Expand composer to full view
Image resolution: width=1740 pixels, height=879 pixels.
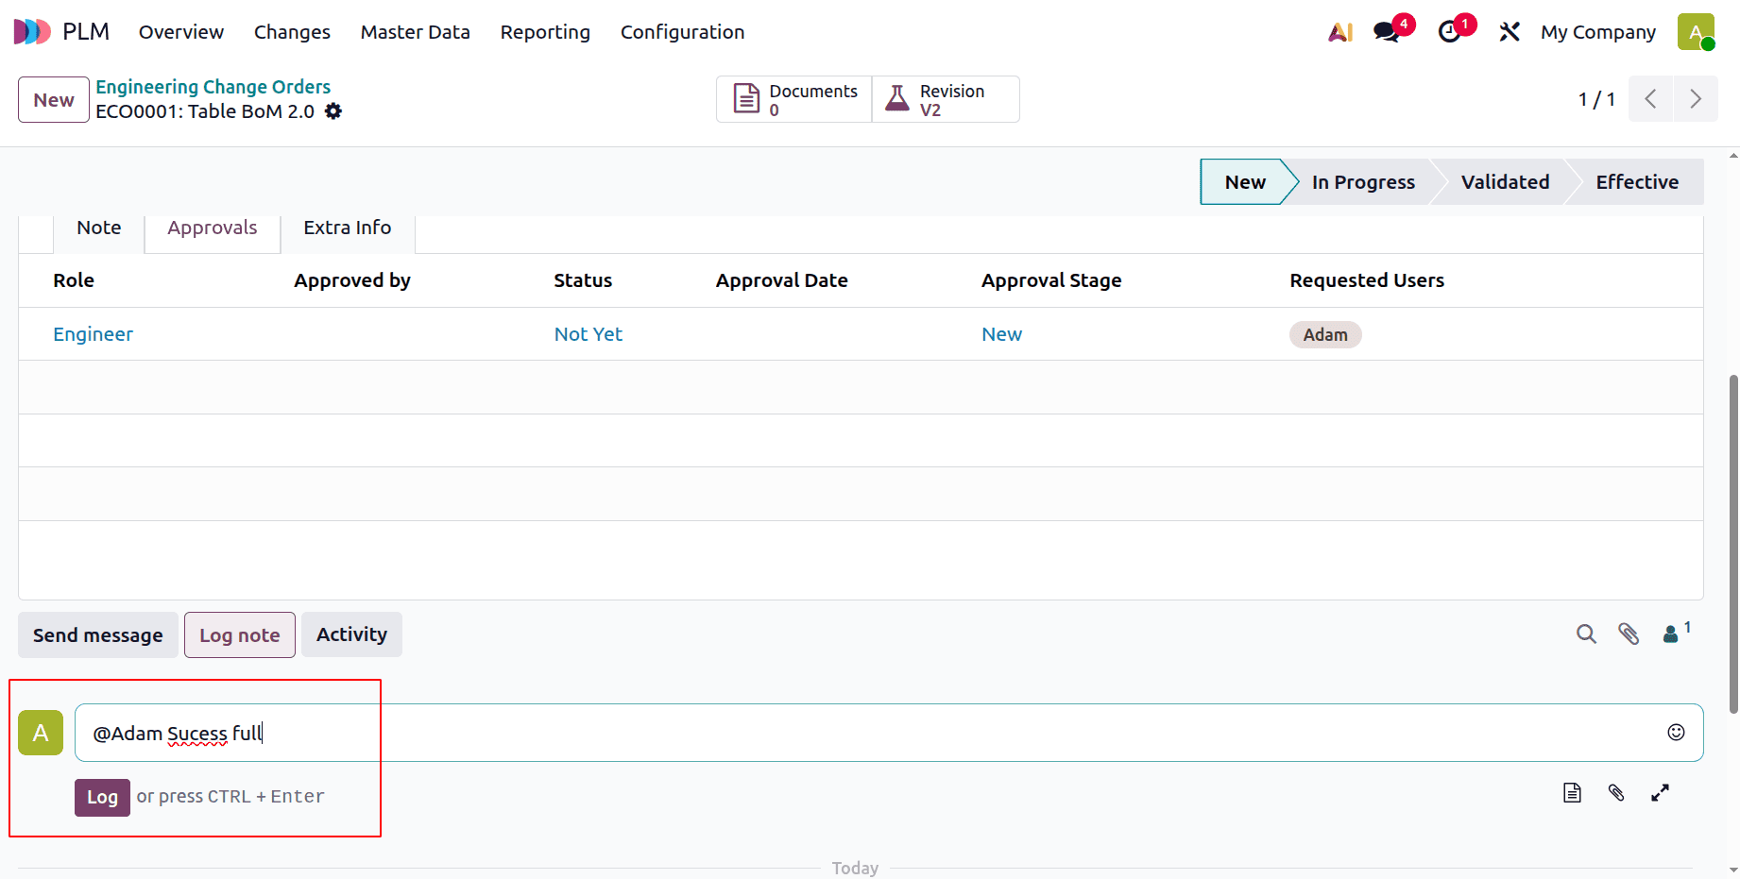tap(1660, 793)
